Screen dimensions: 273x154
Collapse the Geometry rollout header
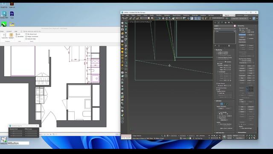pyautogui.click(x=247, y=26)
